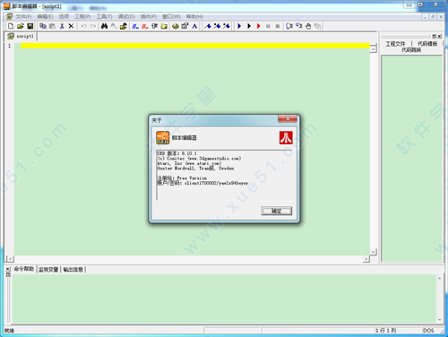Open the 文件(F) menu

(x=23, y=16)
